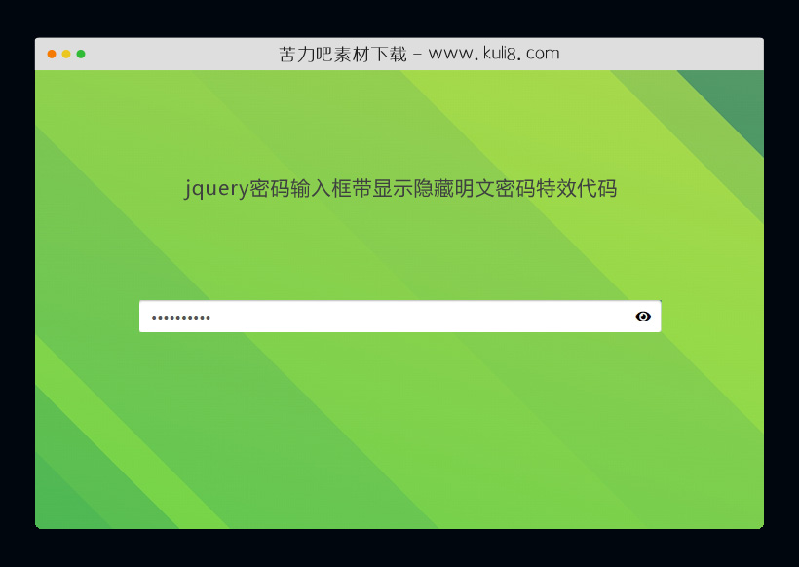Click the window frame above the page
This screenshot has width=799, height=567.
coord(399,53)
